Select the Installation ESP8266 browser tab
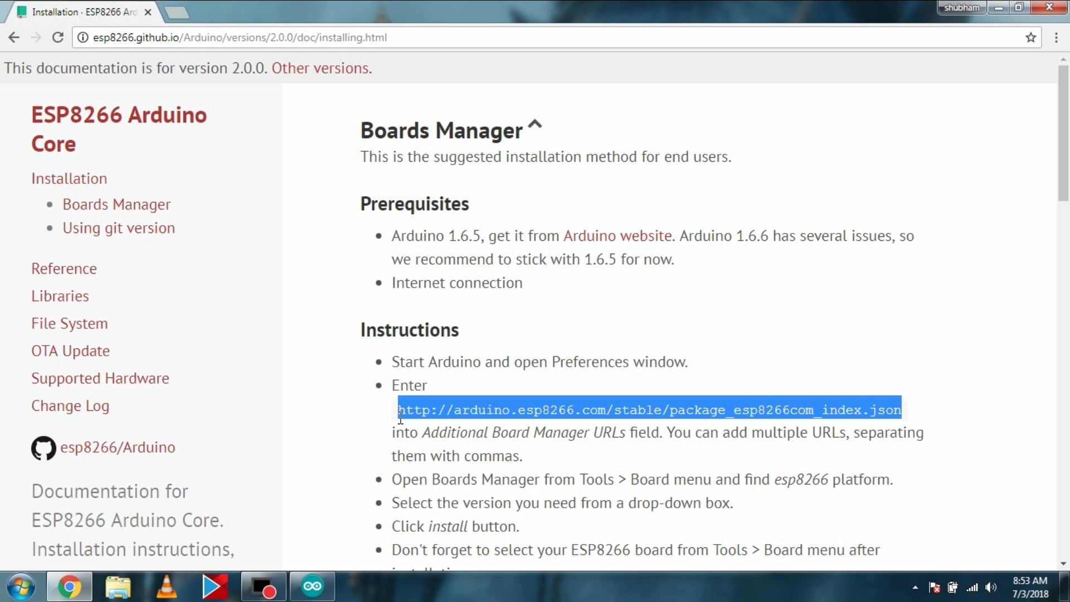 pos(84,12)
